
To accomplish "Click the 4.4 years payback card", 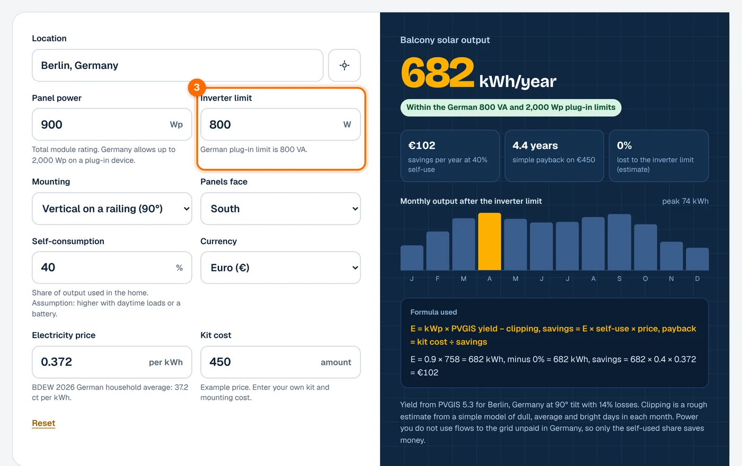I will coord(554,156).
